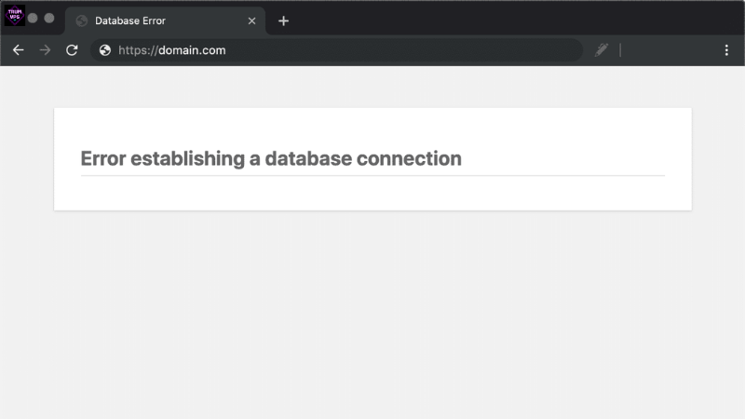Click the gray page background below the card
Viewport: 745px width, 419px height.
click(372, 317)
